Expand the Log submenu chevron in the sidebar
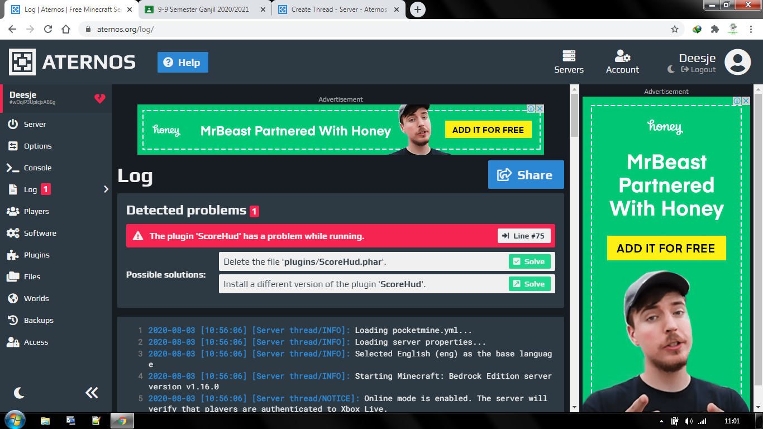 pyautogui.click(x=106, y=189)
